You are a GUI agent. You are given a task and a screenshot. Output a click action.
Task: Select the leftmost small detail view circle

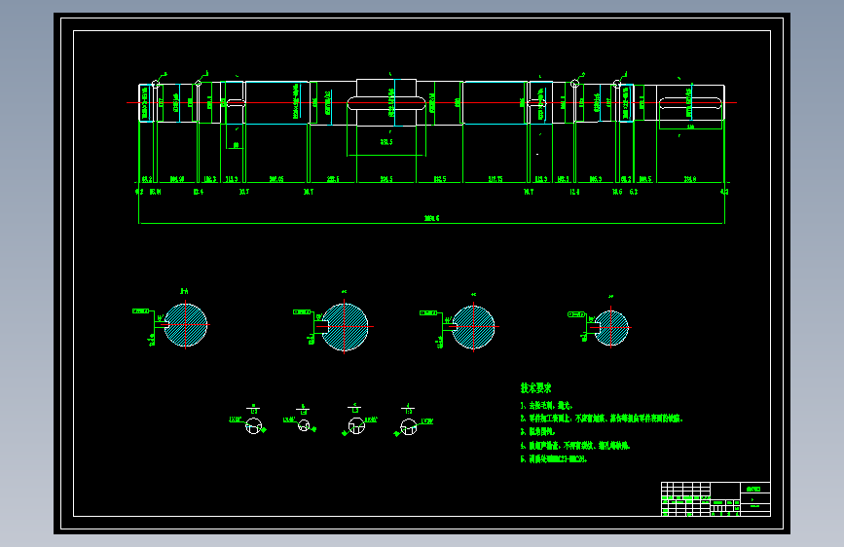click(253, 426)
